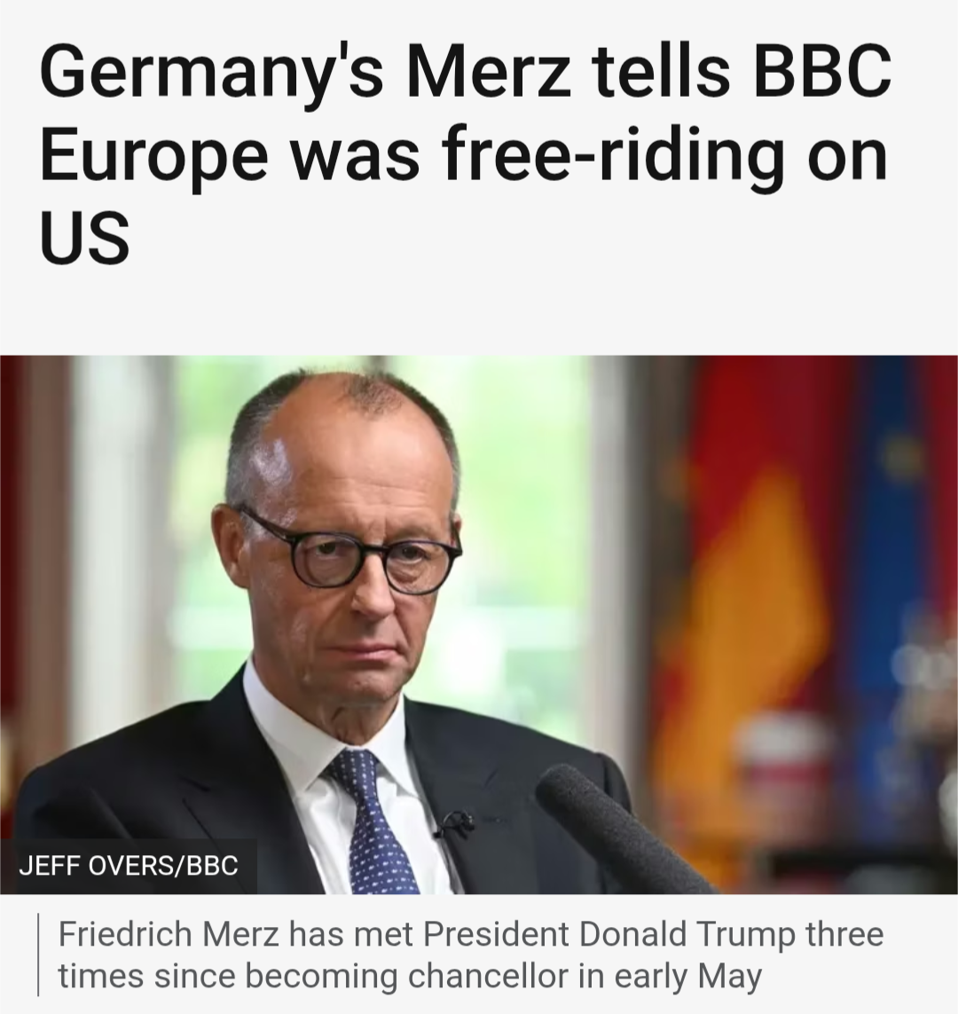This screenshot has width=958, height=1014.
Task: Select the caption about meeting President Trump
Action: pyautogui.click(x=471, y=955)
